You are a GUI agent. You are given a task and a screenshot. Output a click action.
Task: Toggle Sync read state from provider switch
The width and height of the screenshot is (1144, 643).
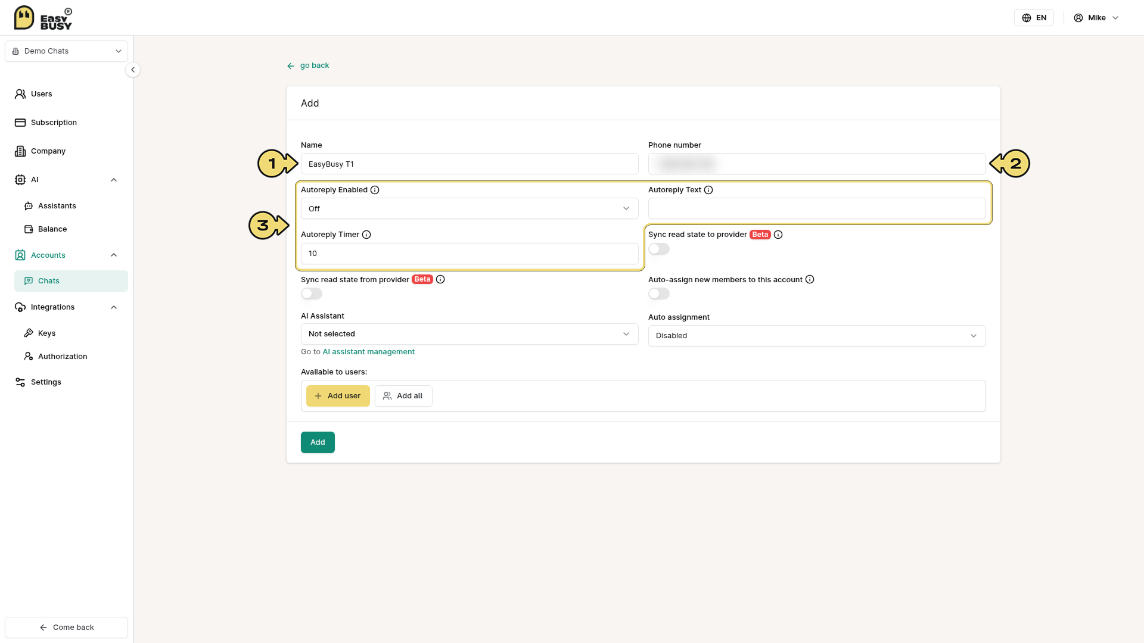click(x=312, y=294)
